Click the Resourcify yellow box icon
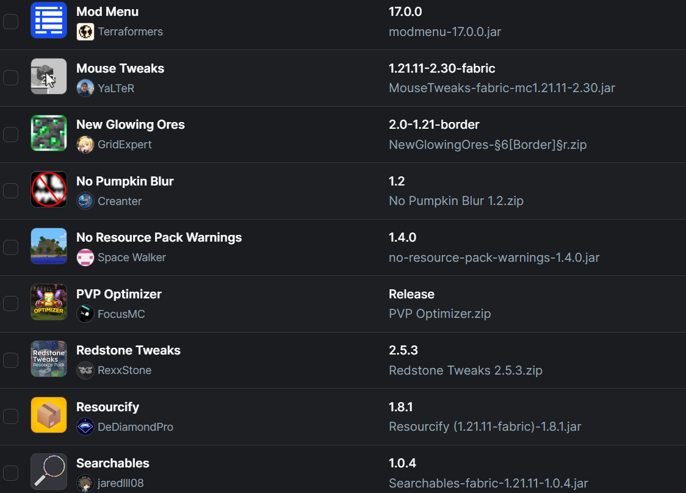Viewport: 686px width, 493px height. tap(49, 415)
